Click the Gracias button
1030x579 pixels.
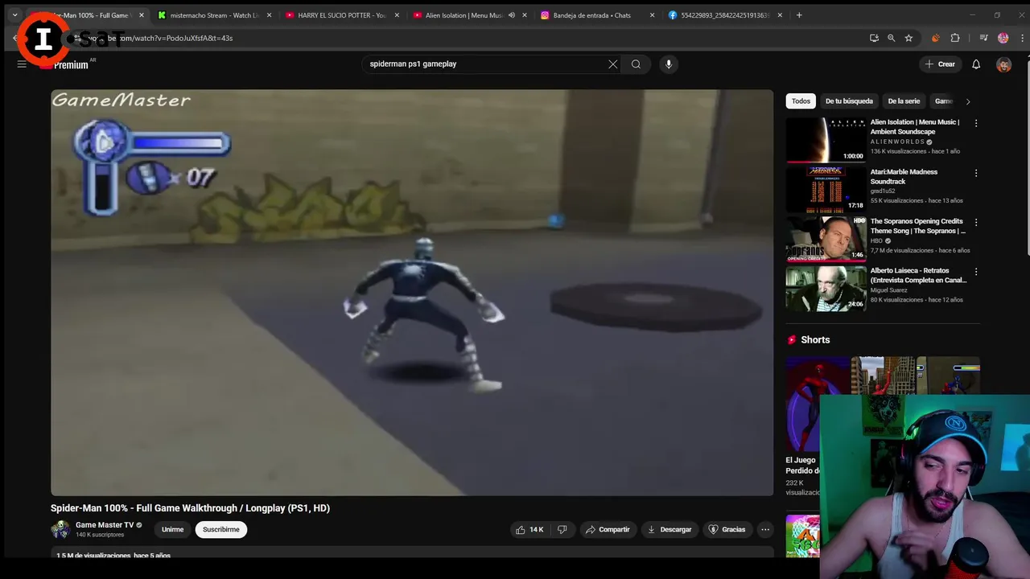(727, 530)
